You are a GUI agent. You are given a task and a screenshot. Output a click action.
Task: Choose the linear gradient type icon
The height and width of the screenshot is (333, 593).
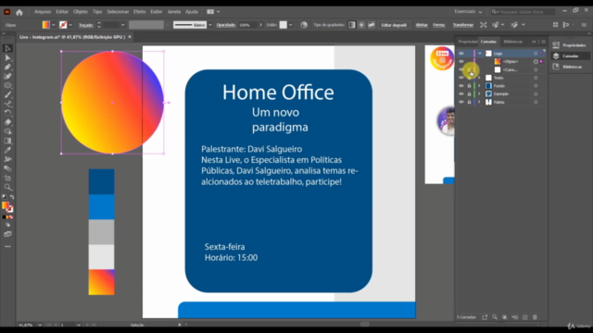pyautogui.click(x=352, y=25)
